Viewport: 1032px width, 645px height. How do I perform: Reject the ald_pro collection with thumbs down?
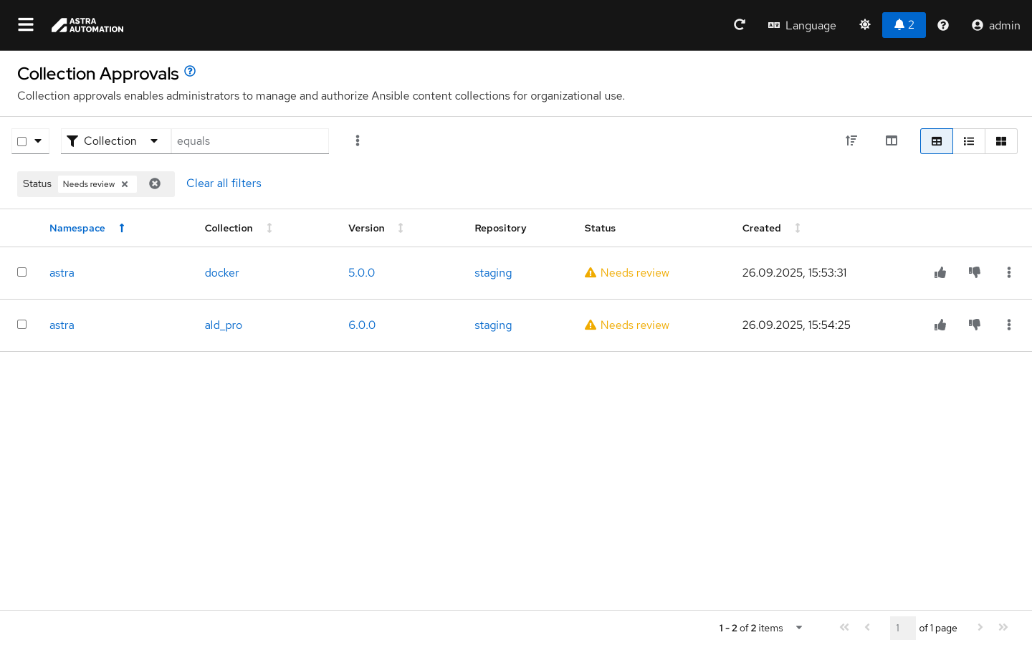[975, 325]
